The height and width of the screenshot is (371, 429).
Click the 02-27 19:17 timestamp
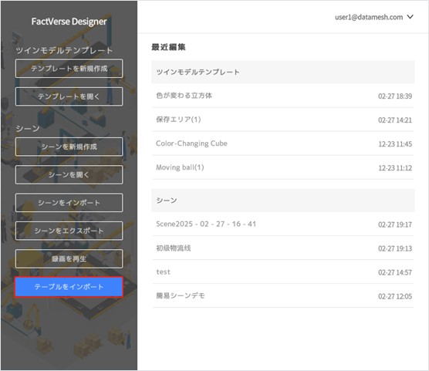(x=395, y=224)
